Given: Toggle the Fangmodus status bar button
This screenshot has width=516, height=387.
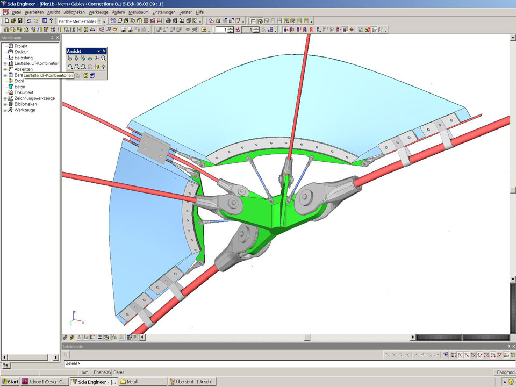Looking at the screenshot, I should coord(504,372).
